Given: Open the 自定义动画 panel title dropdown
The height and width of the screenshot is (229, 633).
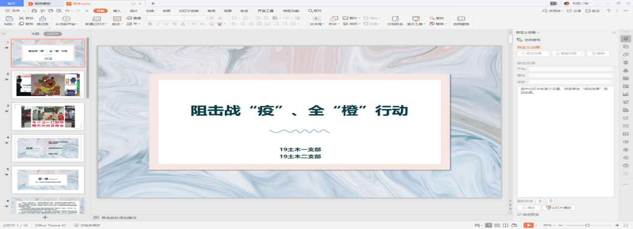Looking at the screenshot, I should coord(528,32).
